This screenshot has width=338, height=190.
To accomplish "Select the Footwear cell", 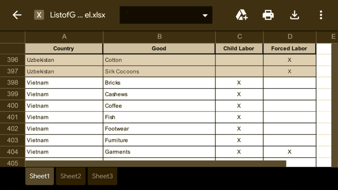I will (159, 129).
